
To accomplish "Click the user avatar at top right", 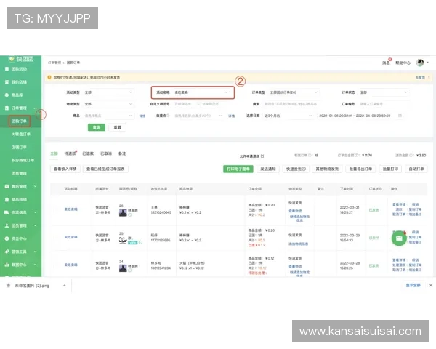I will (420, 63).
